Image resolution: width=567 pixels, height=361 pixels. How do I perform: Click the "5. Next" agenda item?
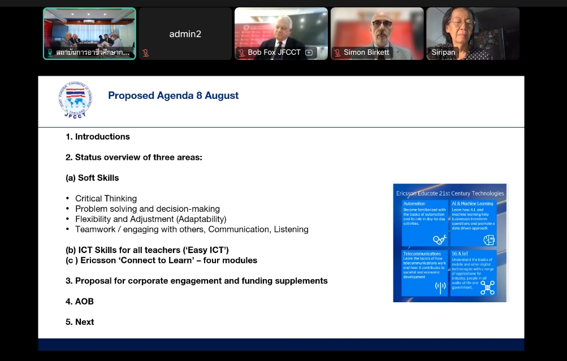tap(80, 322)
